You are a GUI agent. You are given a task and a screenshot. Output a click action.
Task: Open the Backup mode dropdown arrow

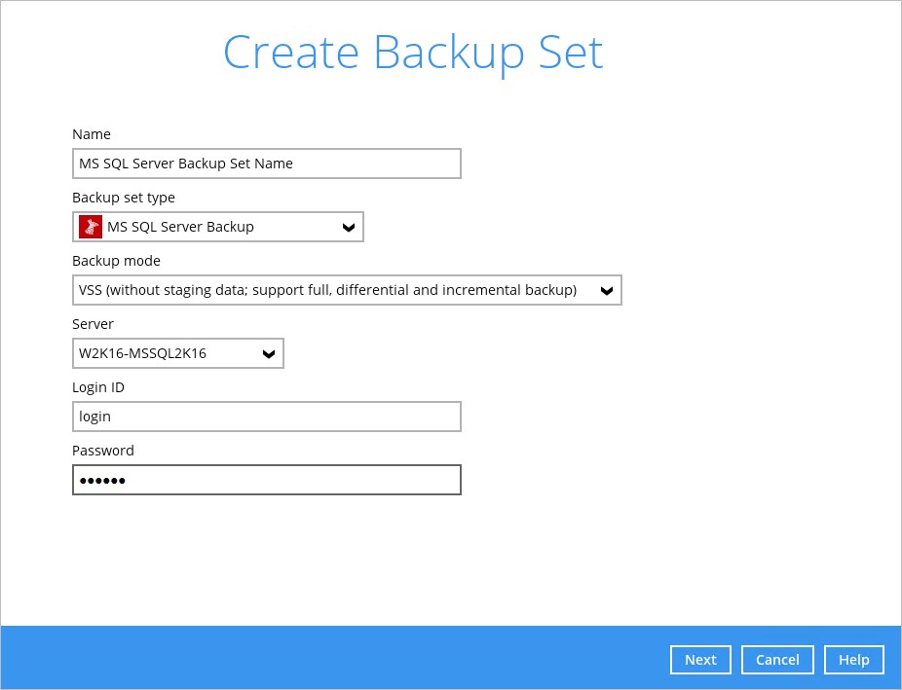[606, 291]
